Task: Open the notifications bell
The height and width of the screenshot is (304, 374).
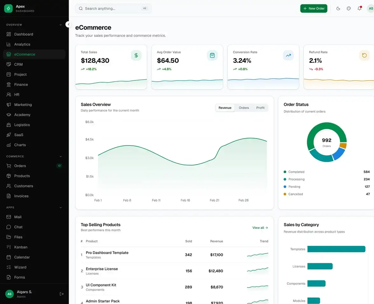Action: pyautogui.click(x=359, y=9)
